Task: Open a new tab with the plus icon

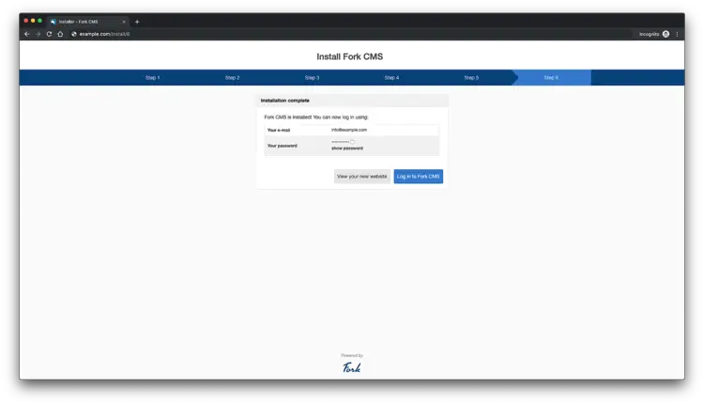Action: click(137, 22)
